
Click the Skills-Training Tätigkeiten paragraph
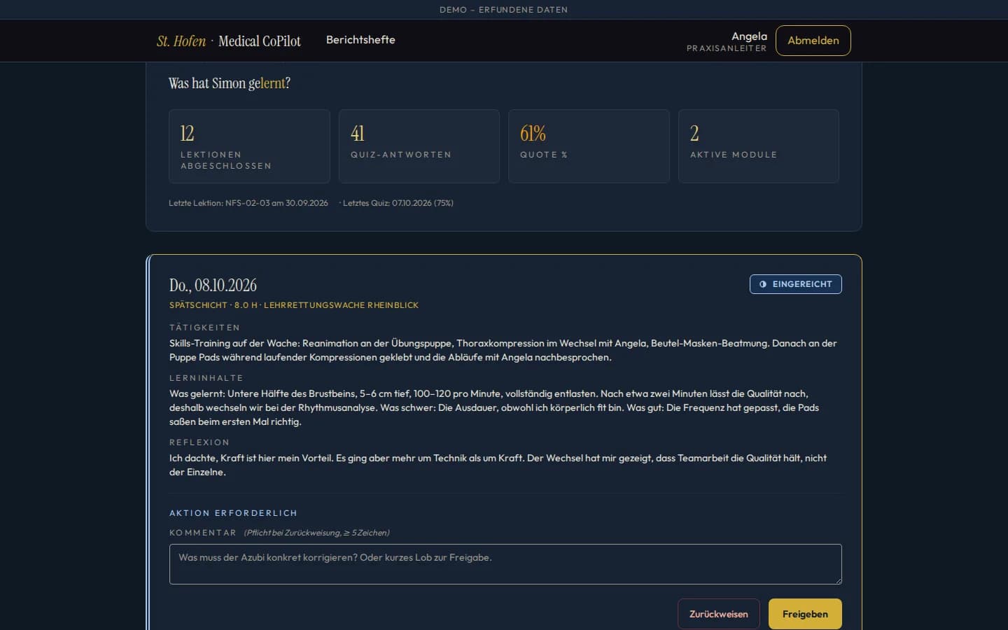click(x=504, y=350)
